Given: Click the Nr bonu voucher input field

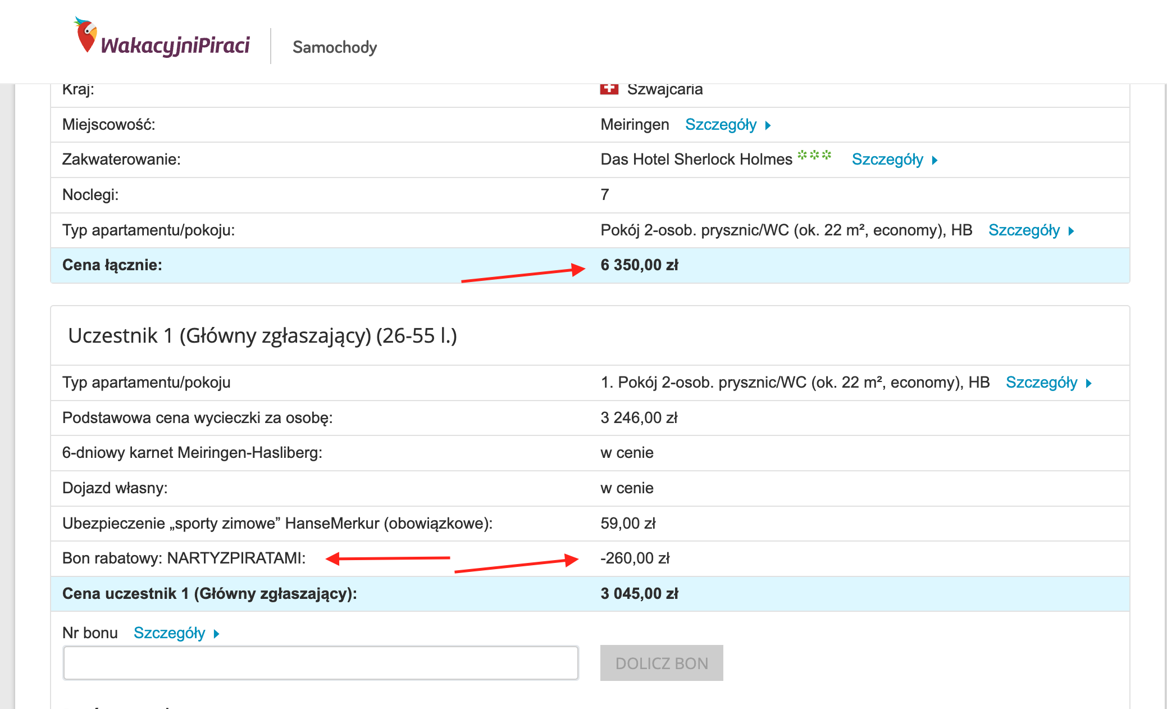Looking at the screenshot, I should pyautogui.click(x=321, y=663).
